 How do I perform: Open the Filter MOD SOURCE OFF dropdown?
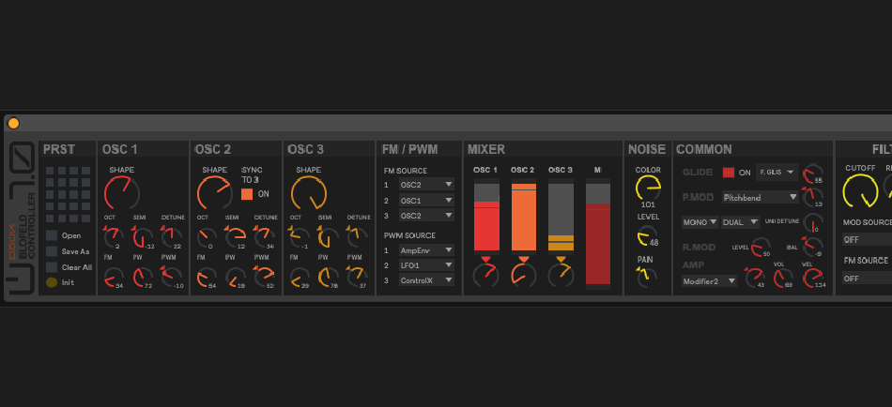click(x=867, y=240)
